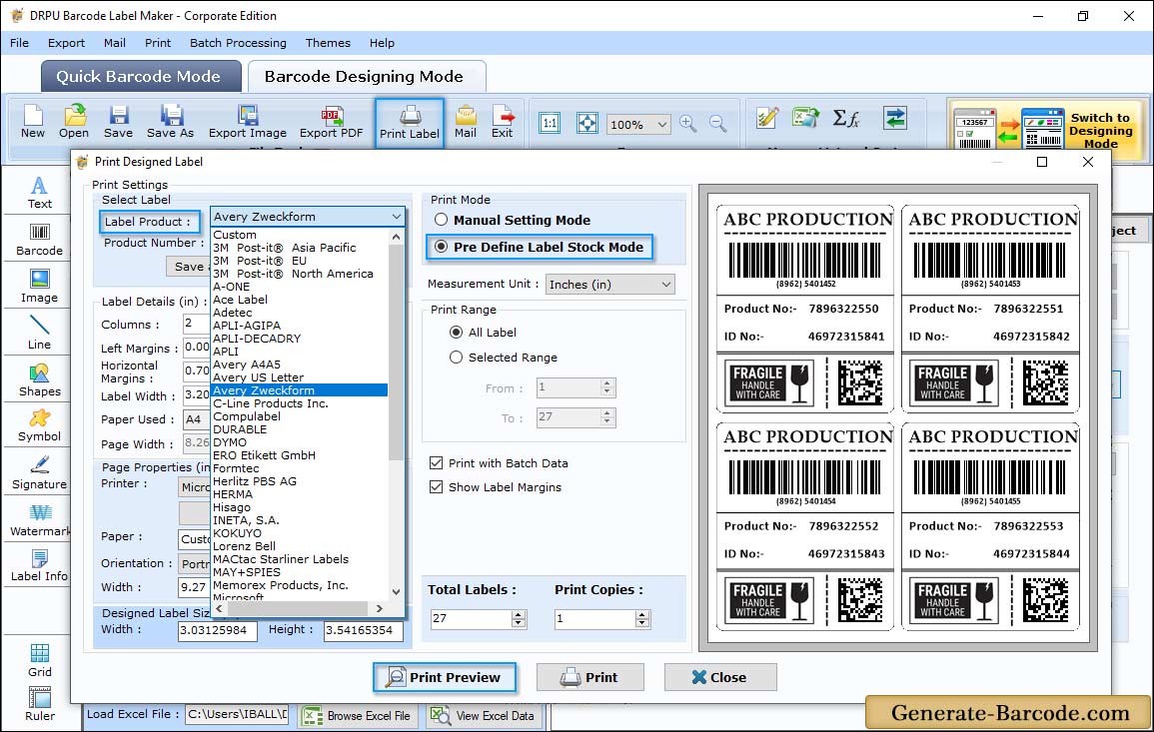Image resolution: width=1154 pixels, height=732 pixels.
Task: Click the Save As icon
Action: [170, 122]
